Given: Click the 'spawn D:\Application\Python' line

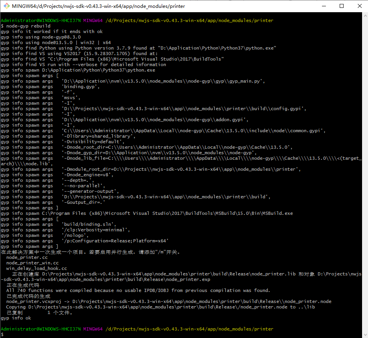Looking at the screenshot, I should pyautogui.click(x=78, y=70).
